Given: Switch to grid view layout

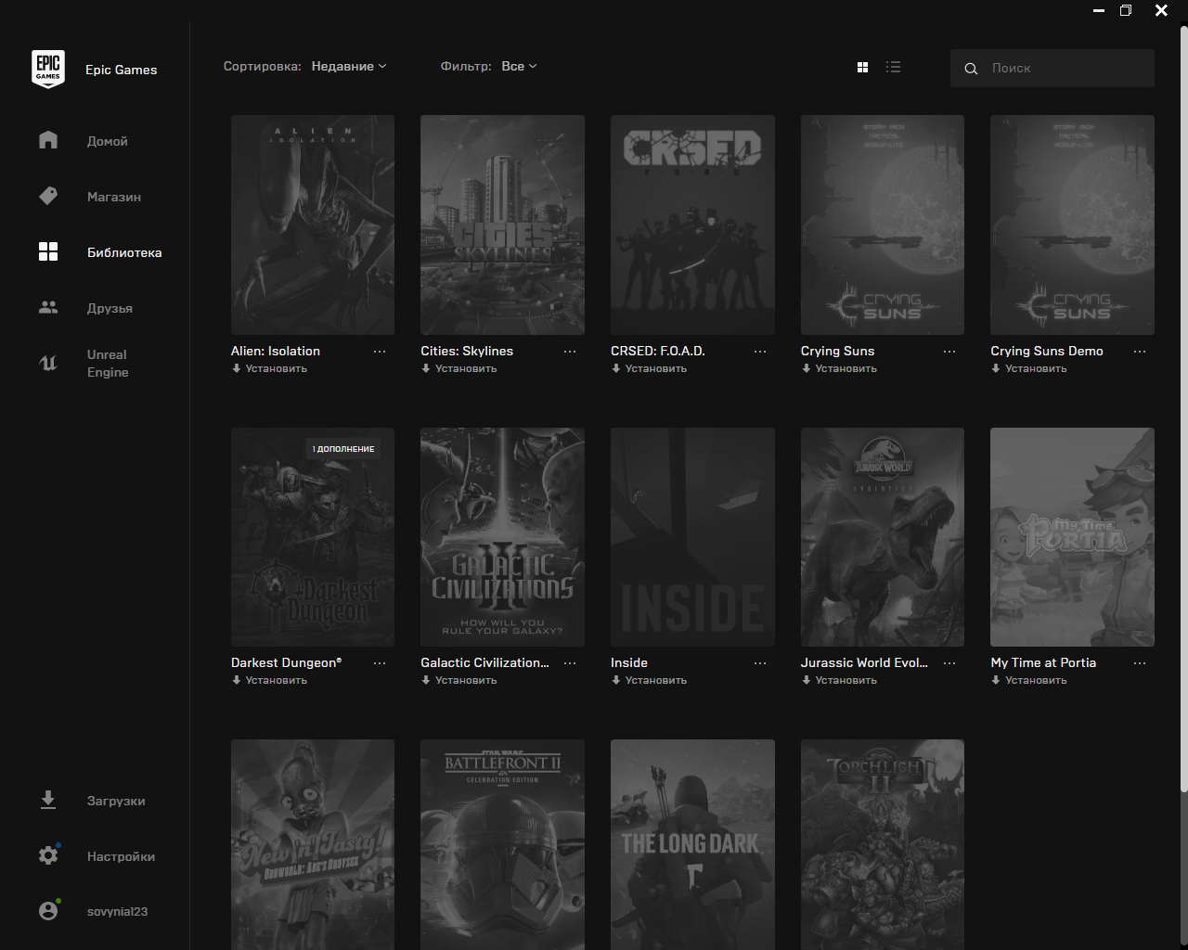Looking at the screenshot, I should (x=862, y=67).
